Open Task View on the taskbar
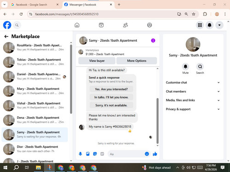The height and width of the screenshot is (172, 230). 27,168
